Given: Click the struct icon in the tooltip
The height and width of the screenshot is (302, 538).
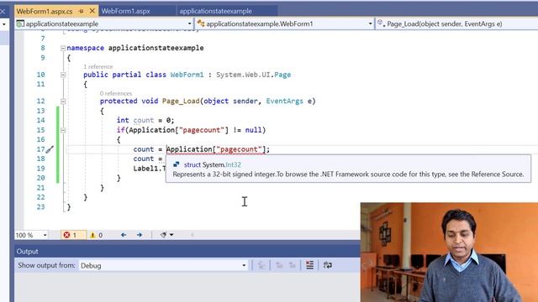Looking at the screenshot, I should click(177, 164).
